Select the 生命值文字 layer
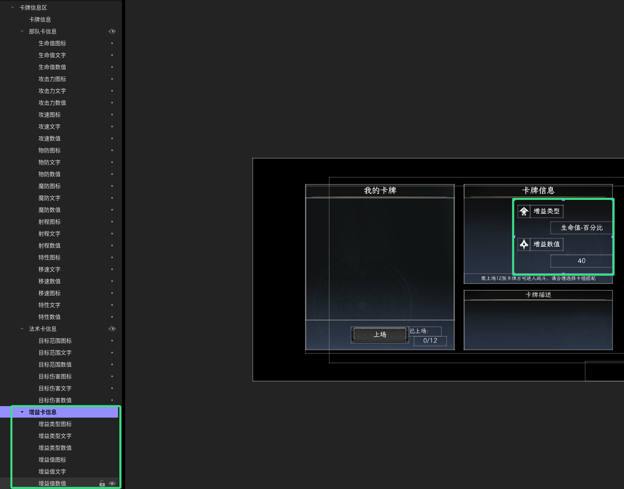This screenshot has width=624, height=489. (x=52, y=55)
